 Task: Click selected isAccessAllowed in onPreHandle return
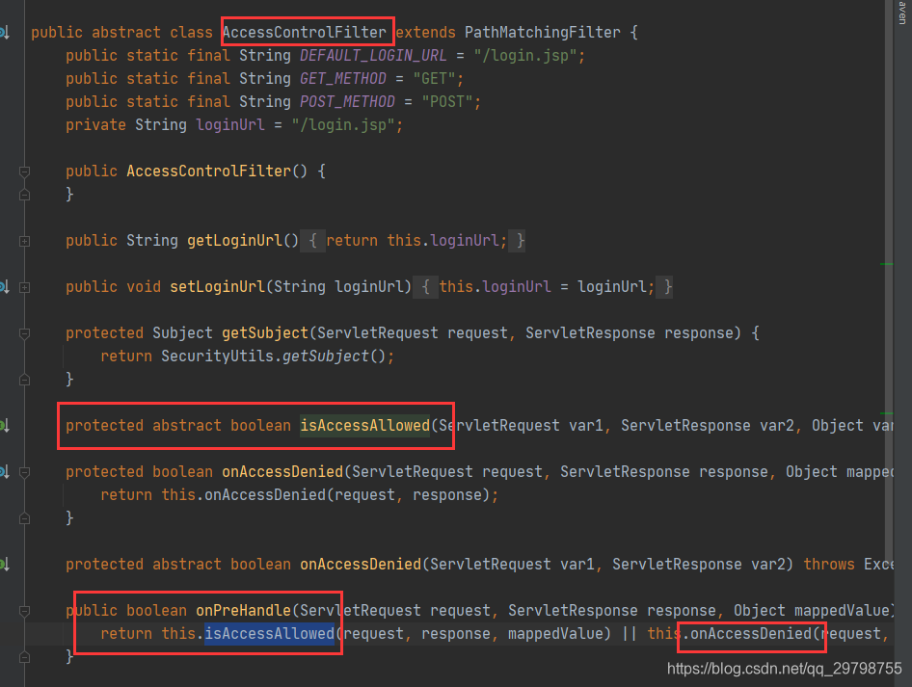point(269,634)
